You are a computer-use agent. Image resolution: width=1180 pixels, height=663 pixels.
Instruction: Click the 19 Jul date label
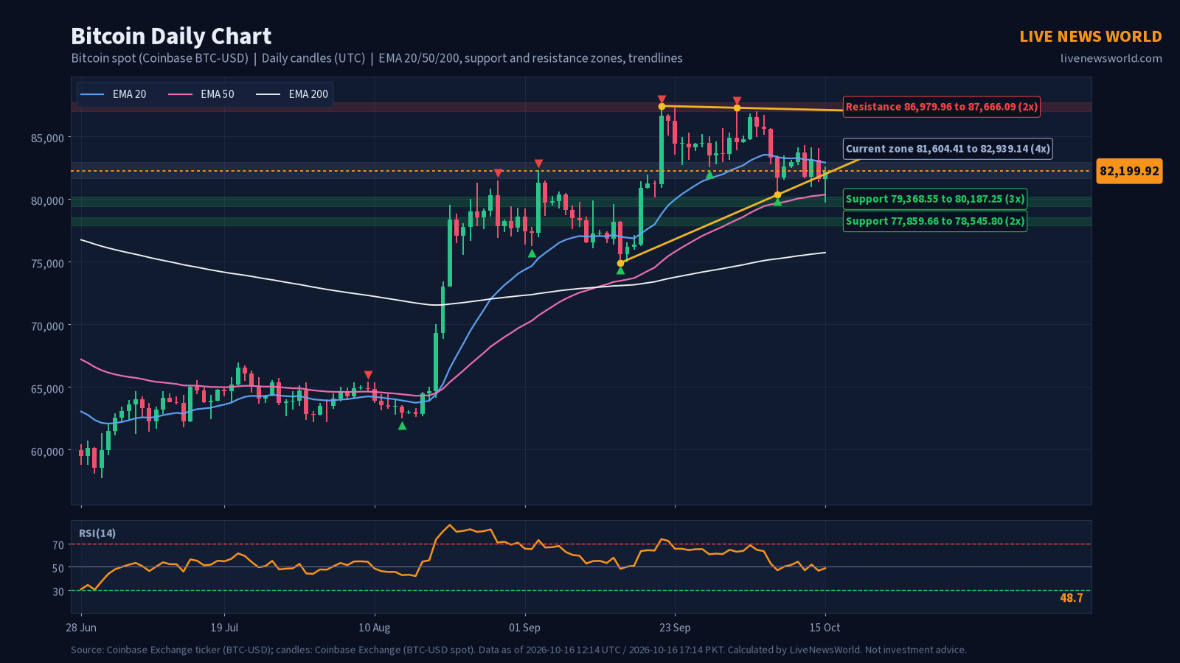(224, 628)
